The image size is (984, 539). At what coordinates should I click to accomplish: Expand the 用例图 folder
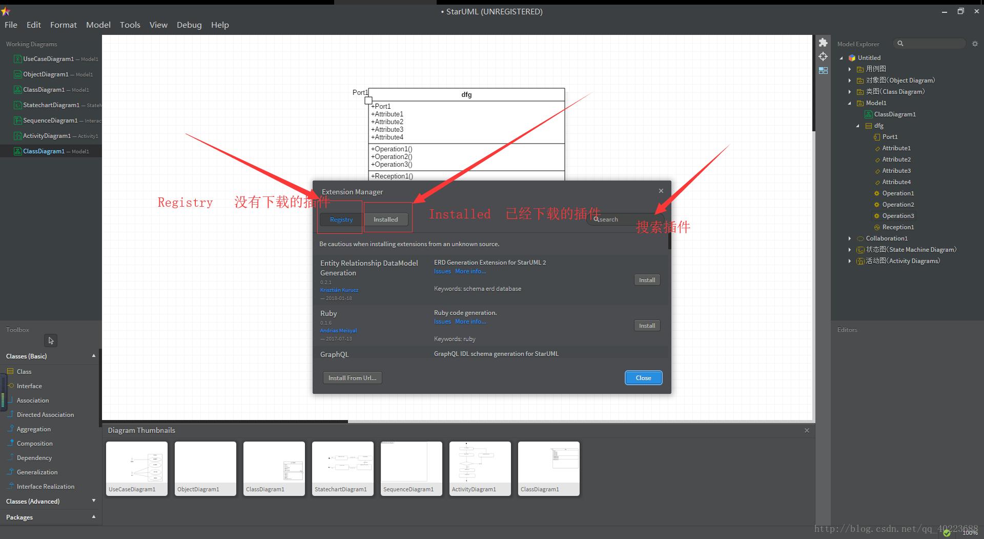(850, 69)
